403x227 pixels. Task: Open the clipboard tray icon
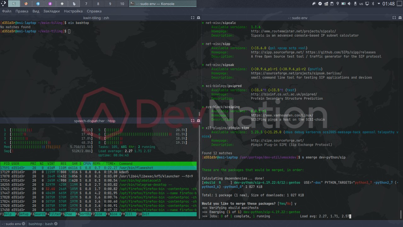[332, 3]
